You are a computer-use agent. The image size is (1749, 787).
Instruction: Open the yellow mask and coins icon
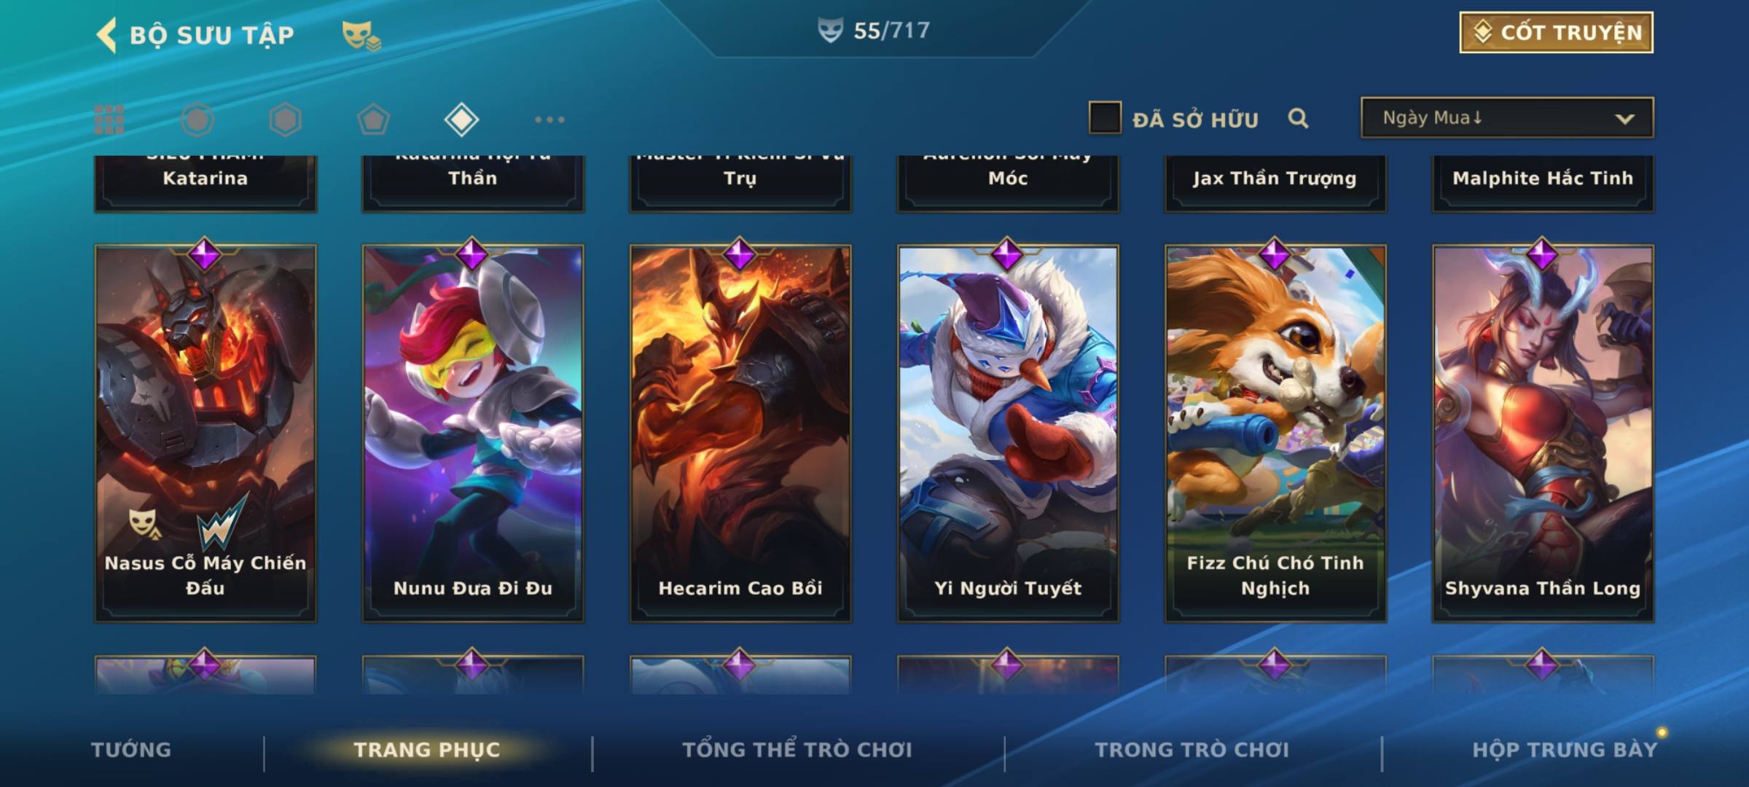(361, 35)
